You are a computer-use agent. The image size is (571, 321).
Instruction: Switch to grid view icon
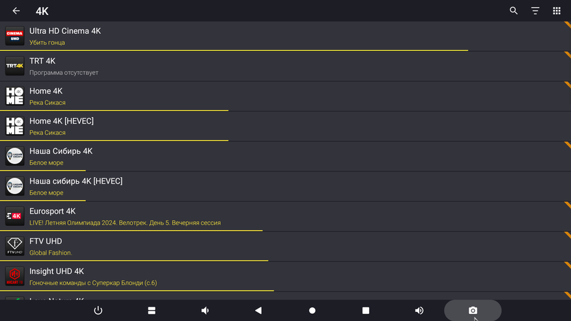coord(557,11)
